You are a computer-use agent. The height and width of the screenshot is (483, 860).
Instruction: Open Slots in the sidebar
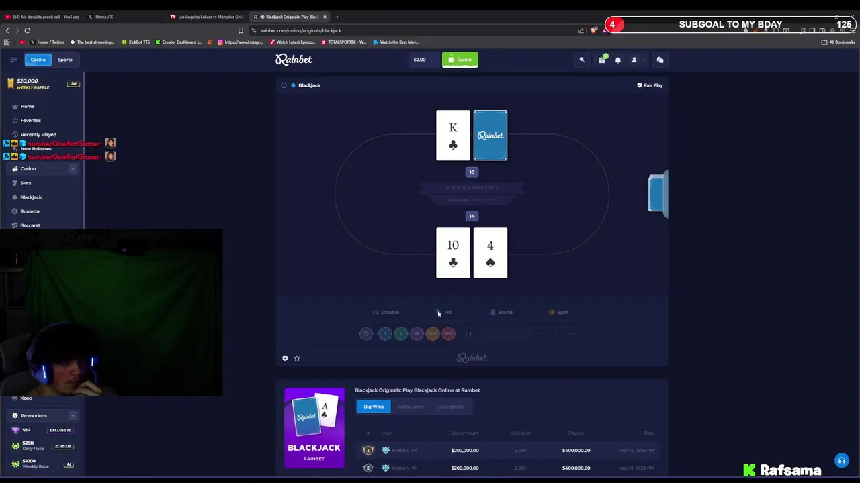coord(26,183)
